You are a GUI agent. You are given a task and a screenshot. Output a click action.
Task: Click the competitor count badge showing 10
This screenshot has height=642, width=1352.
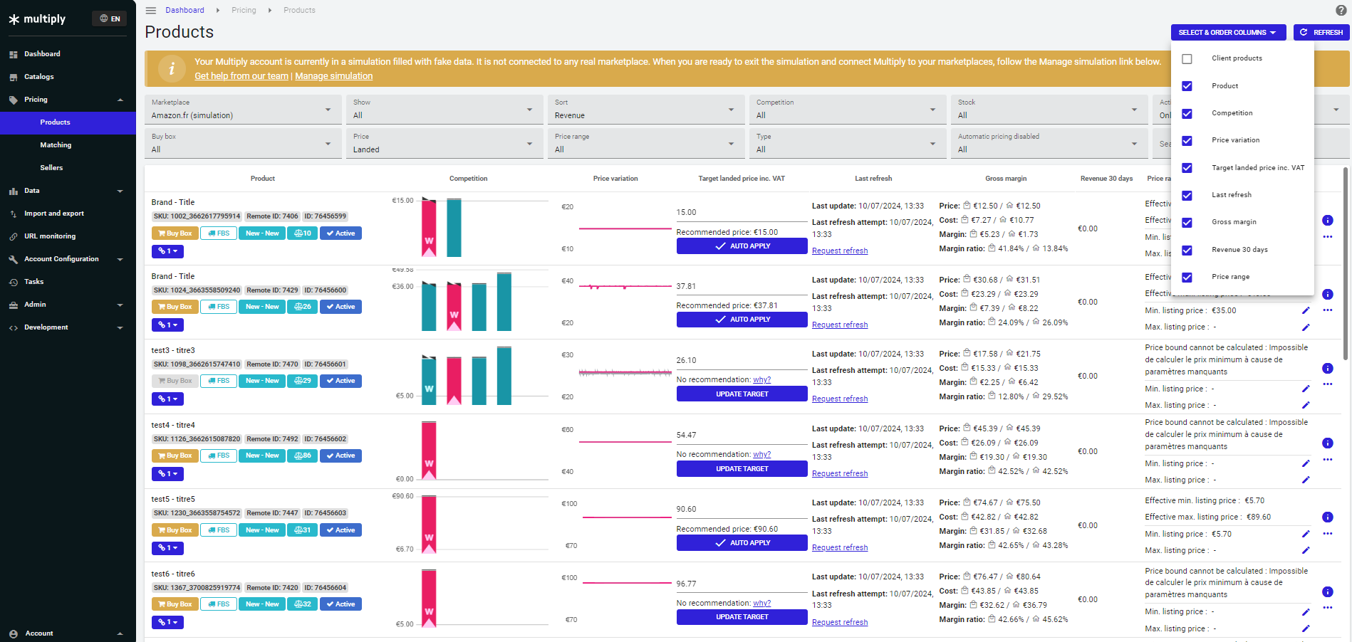point(302,233)
